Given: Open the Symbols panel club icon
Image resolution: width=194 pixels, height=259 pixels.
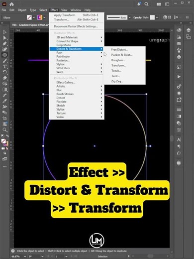Looking at the screenshot, I should pos(179,57).
